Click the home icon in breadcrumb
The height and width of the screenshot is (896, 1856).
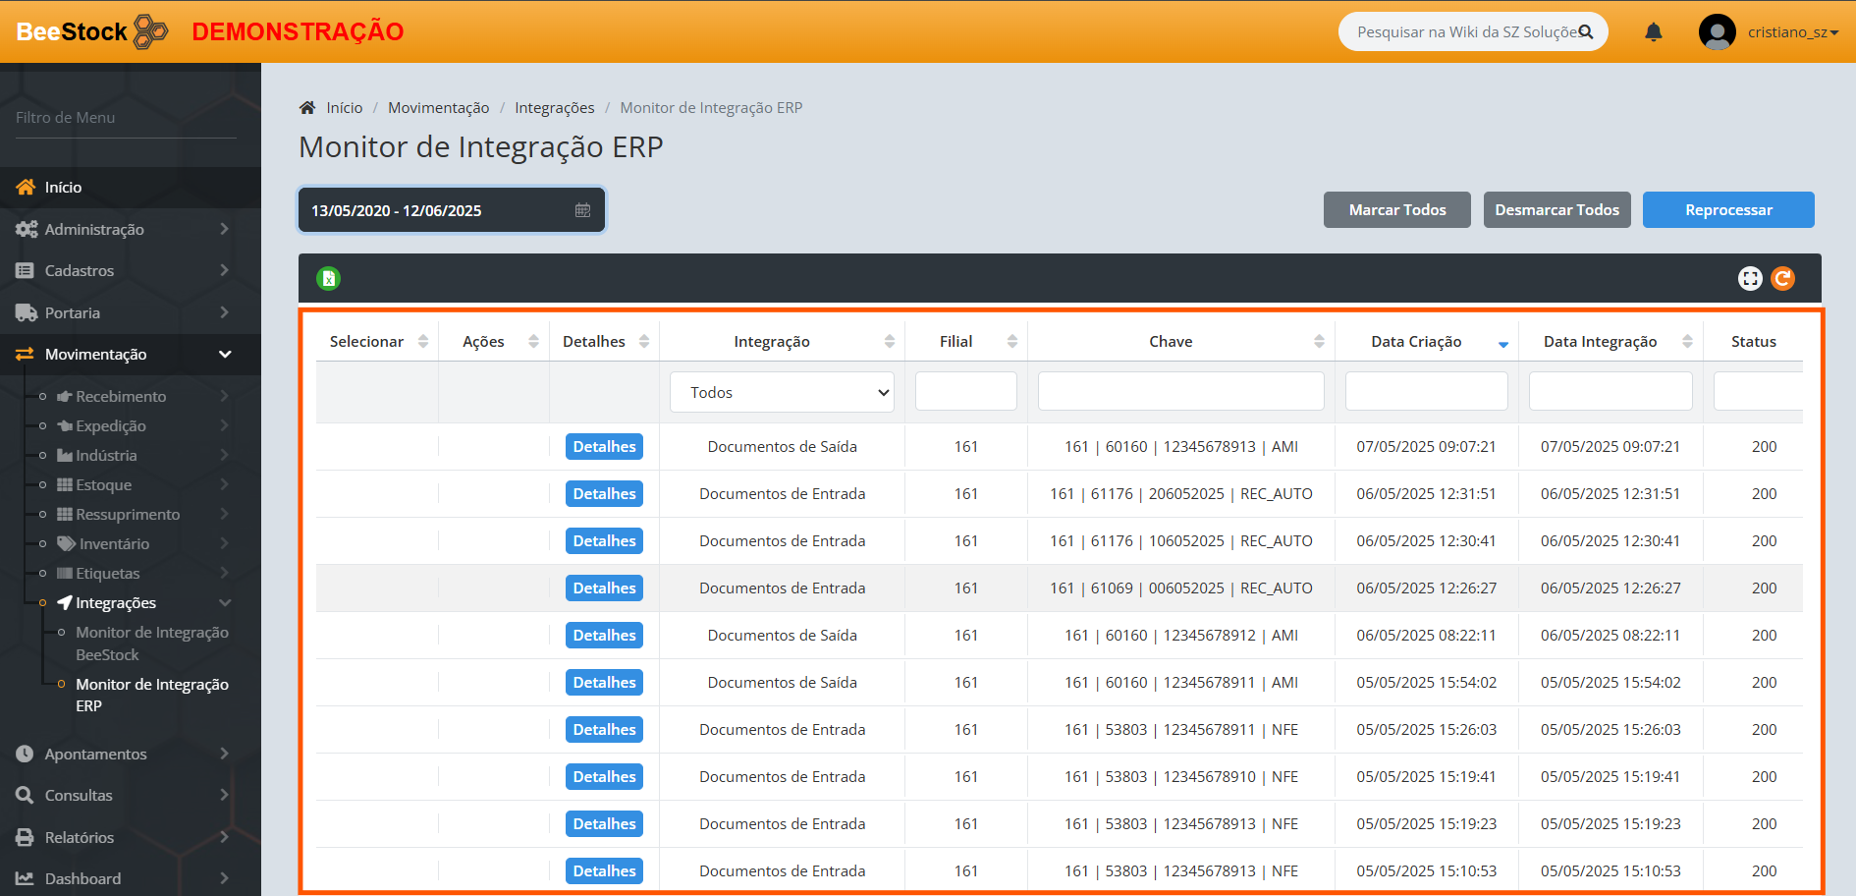pyautogui.click(x=307, y=108)
